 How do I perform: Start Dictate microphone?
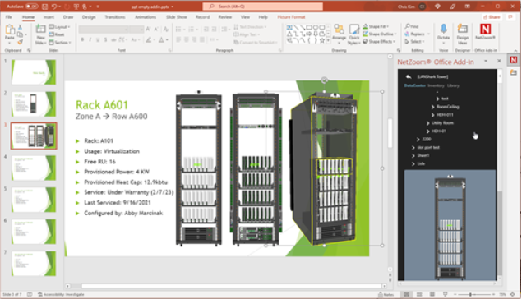tap(443, 32)
